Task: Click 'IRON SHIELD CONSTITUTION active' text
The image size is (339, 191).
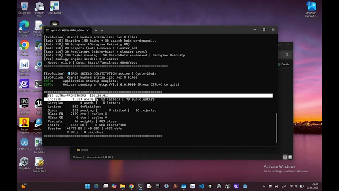Action: point(100,73)
